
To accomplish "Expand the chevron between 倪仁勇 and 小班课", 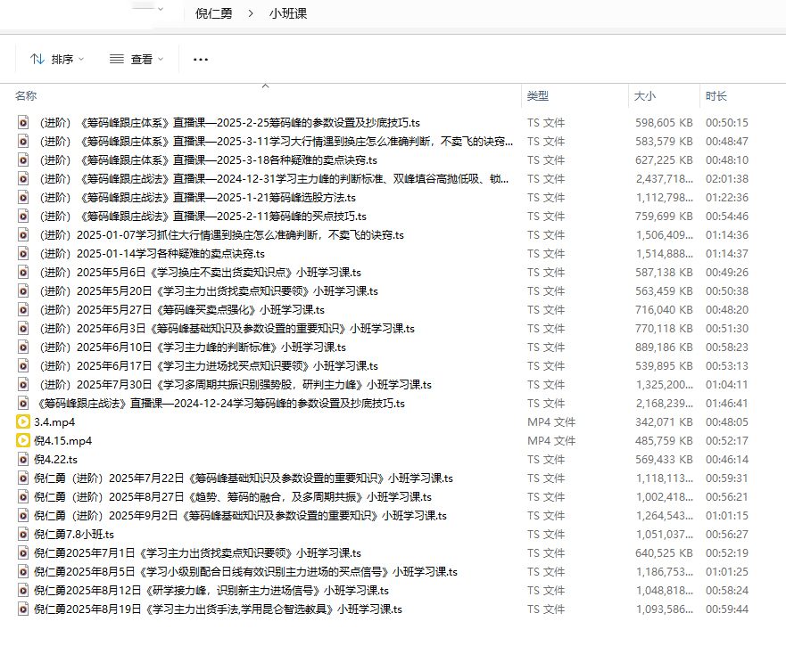I will pos(251,13).
